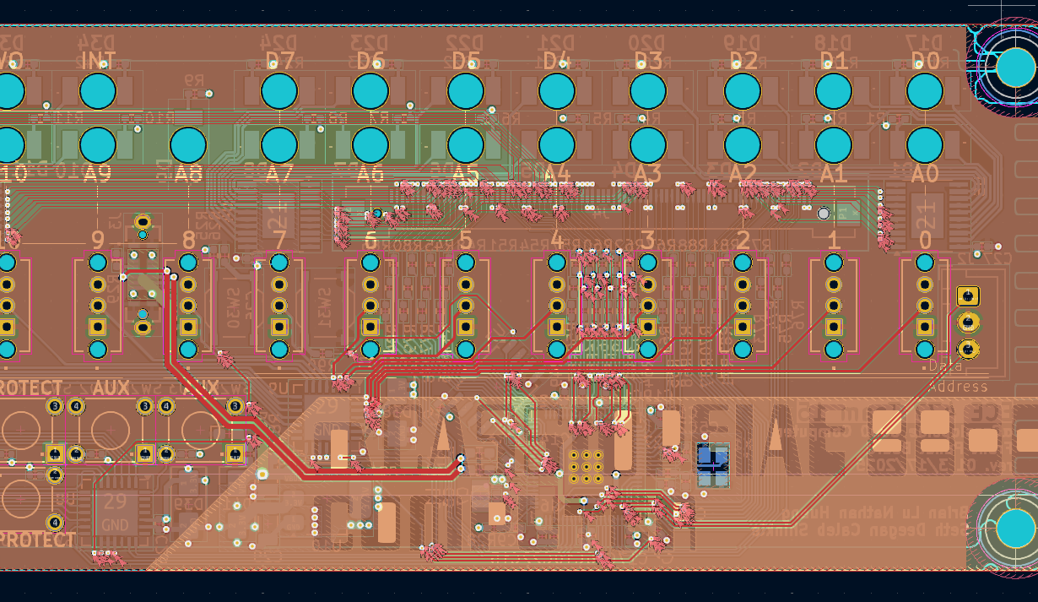
Task: Select the square pad on header 2
Action: tap(743, 327)
